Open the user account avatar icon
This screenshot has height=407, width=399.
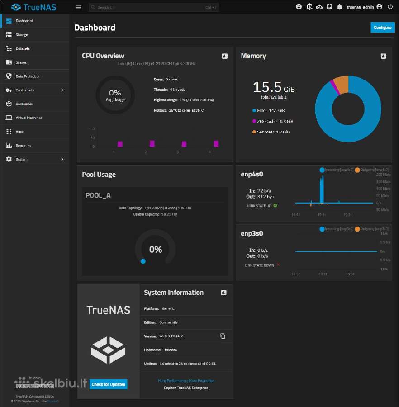[379, 7]
